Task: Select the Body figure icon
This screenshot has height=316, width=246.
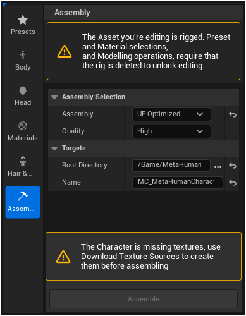Action: click(23, 55)
